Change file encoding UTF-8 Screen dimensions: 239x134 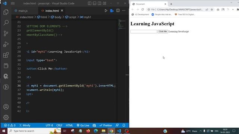point(49,125)
